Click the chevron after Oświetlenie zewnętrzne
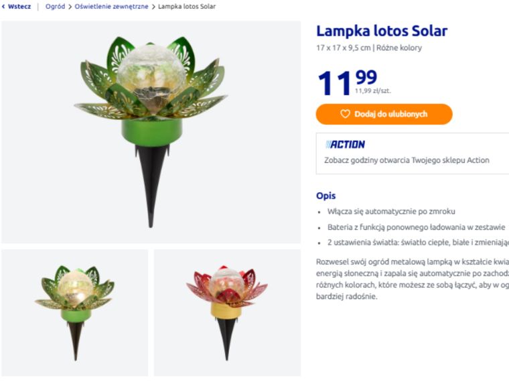Viewport: 509px width, 382px height. 153,7
